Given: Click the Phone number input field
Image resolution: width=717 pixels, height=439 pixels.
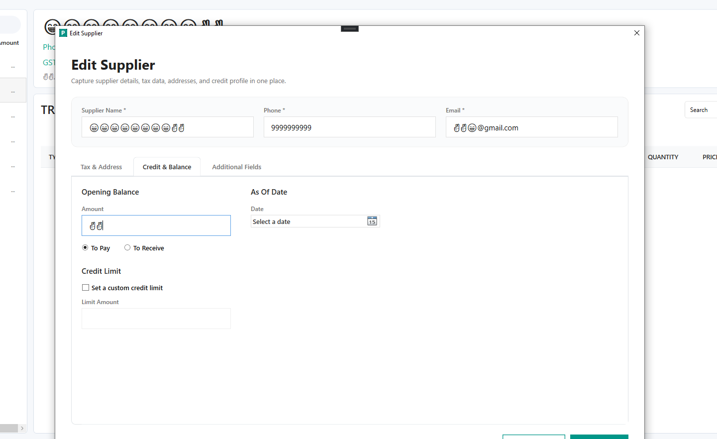Looking at the screenshot, I should click(349, 127).
